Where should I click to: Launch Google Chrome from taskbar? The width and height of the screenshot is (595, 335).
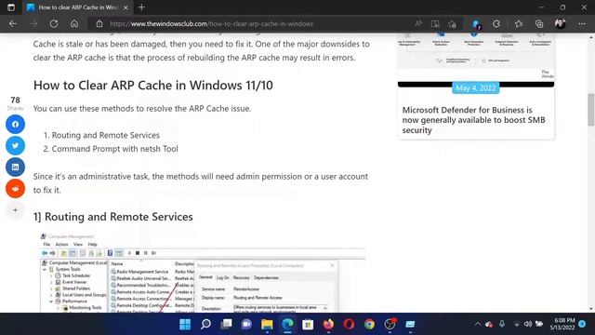coord(369,324)
